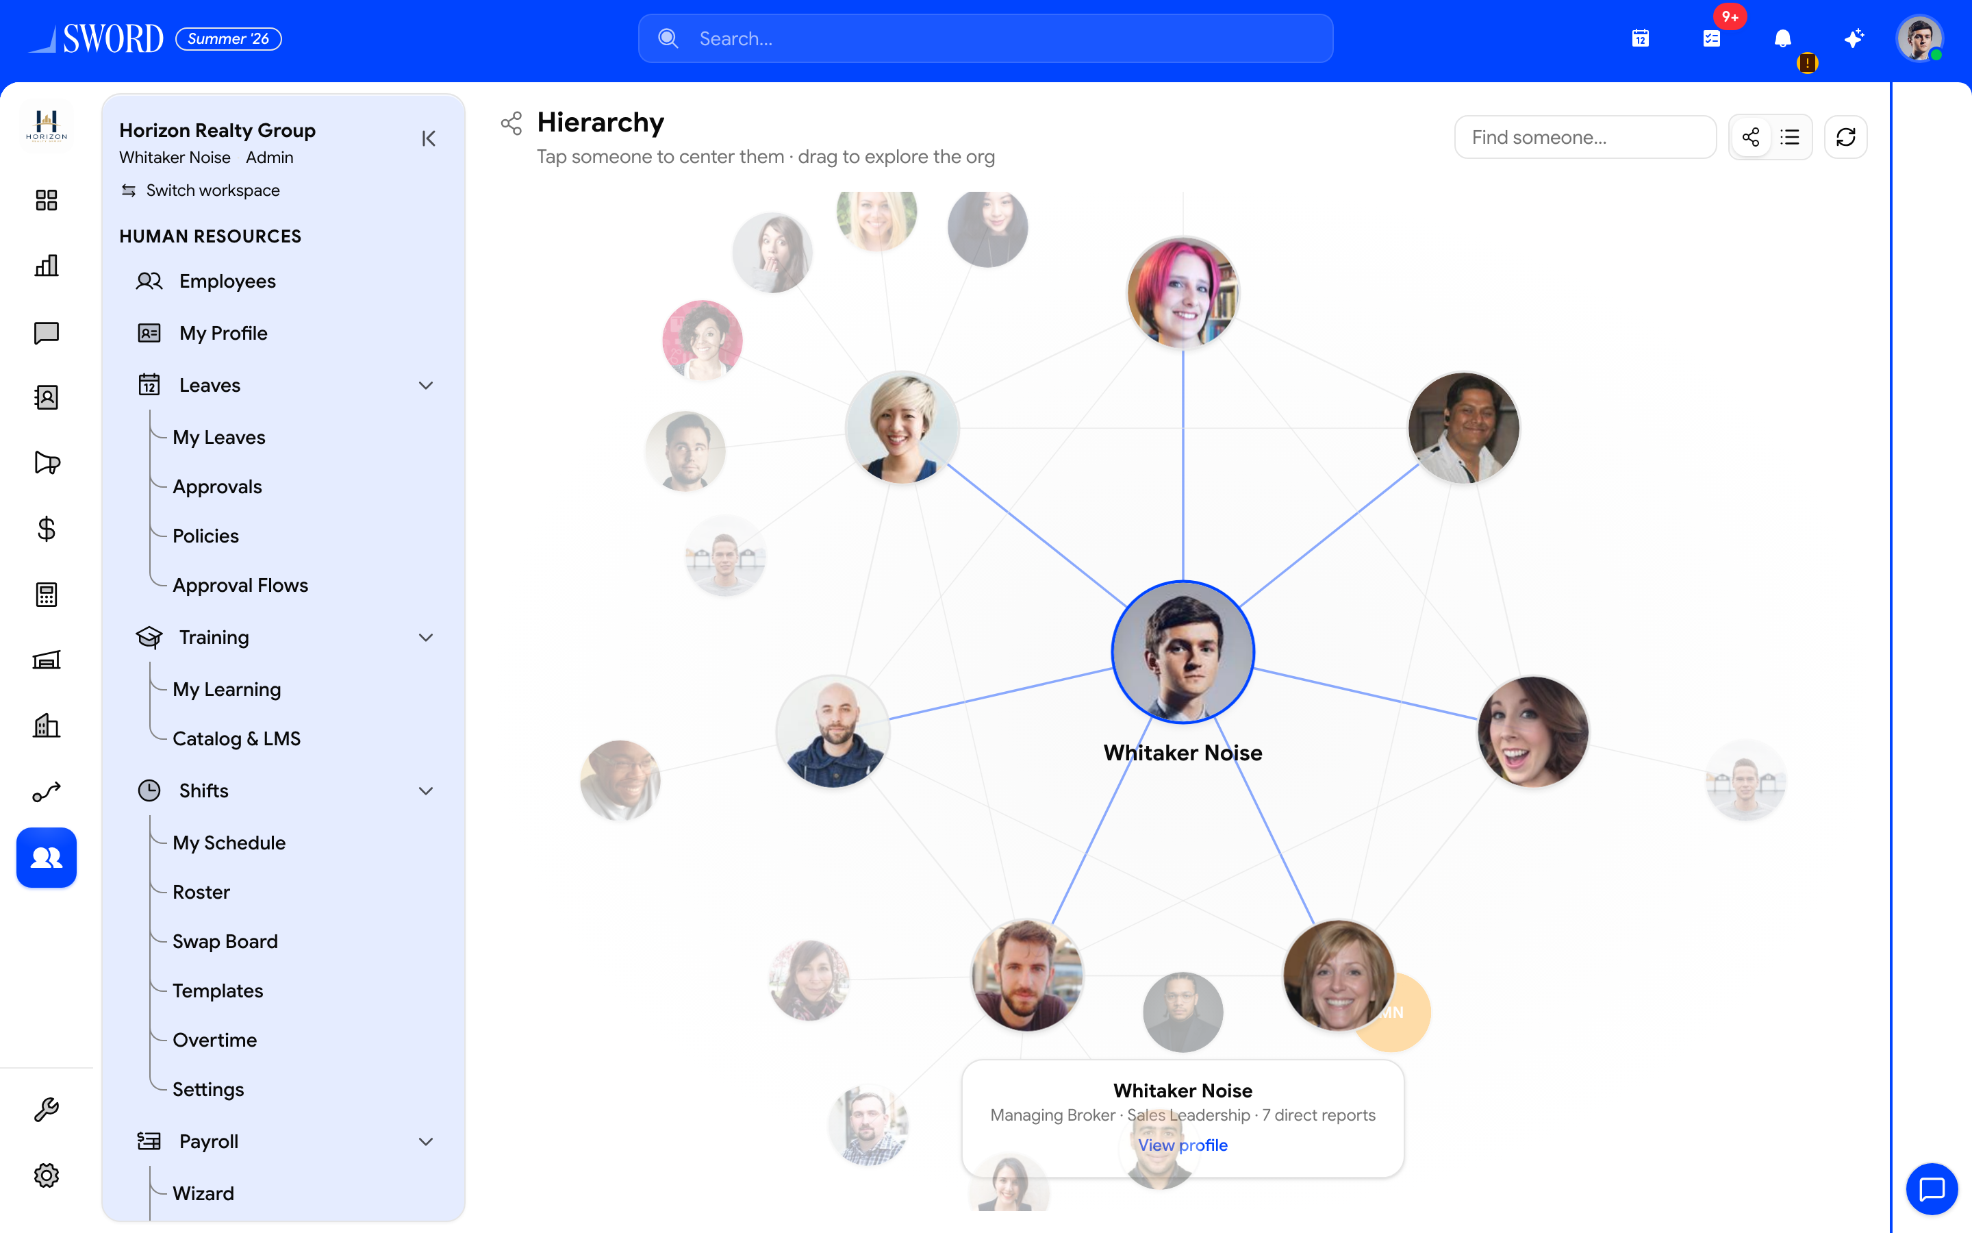
Task: Open the megaphone marketing icon
Action: coord(47,463)
